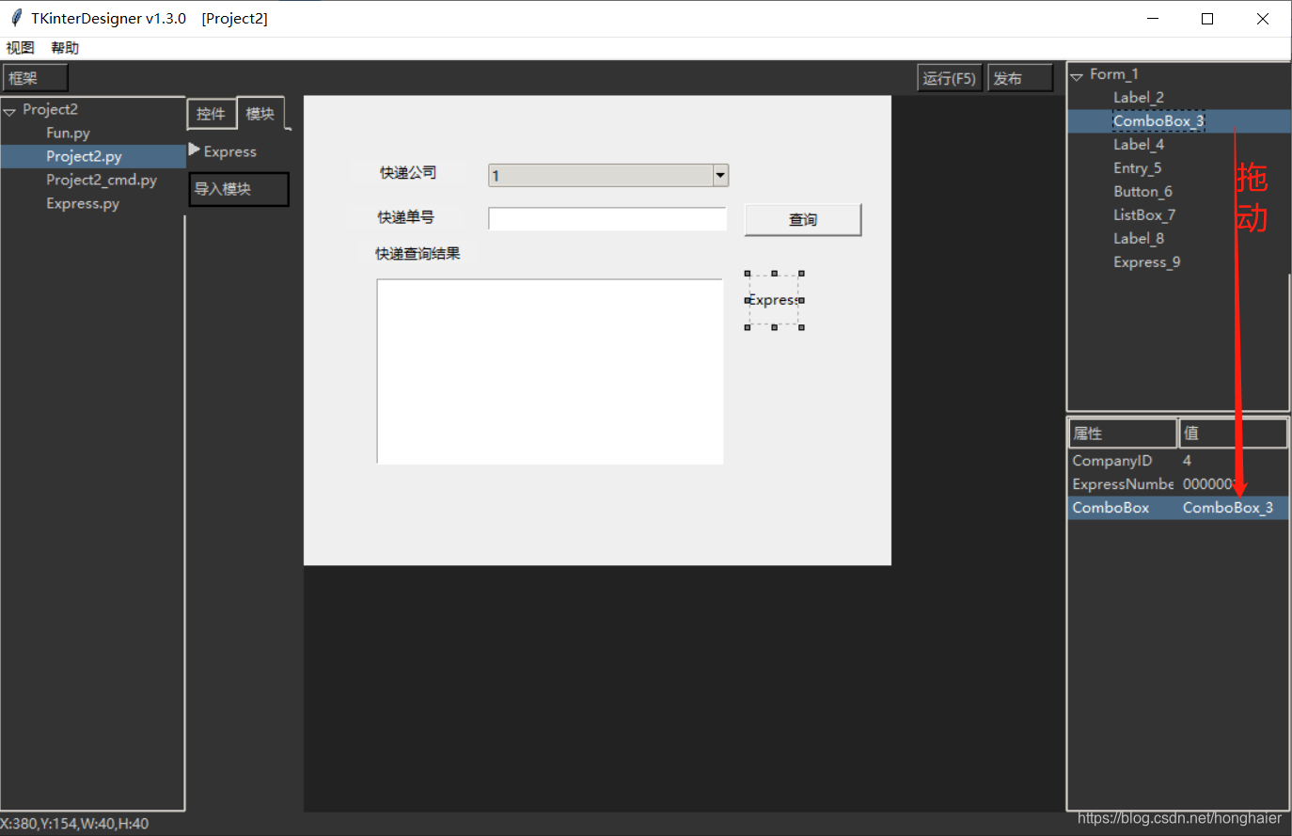Select the ExpressNumber property row
1292x836 pixels.
pyautogui.click(x=1178, y=484)
